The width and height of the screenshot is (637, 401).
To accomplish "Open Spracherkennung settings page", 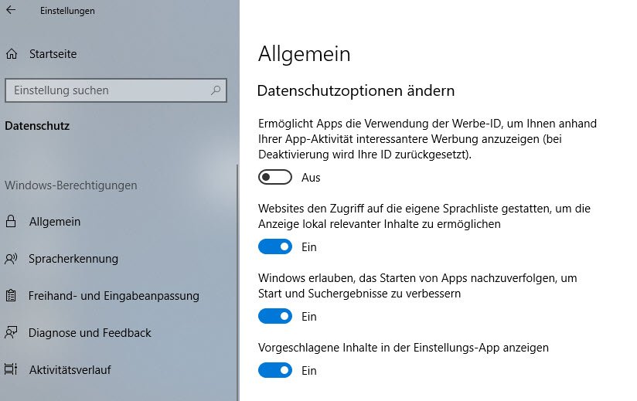I will coord(73,259).
